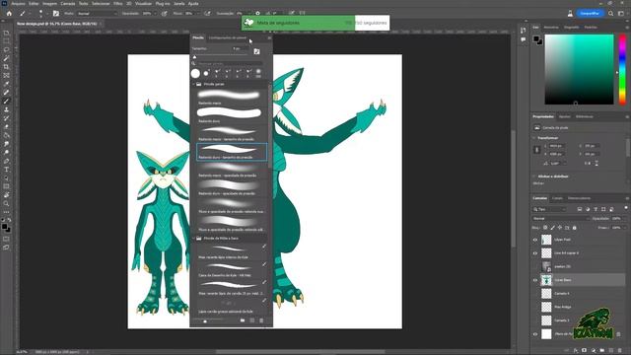Viewport: 631px width, 355px height.
Task: Click the new adjustment layer icon
Action: click(x=594, y=351)
